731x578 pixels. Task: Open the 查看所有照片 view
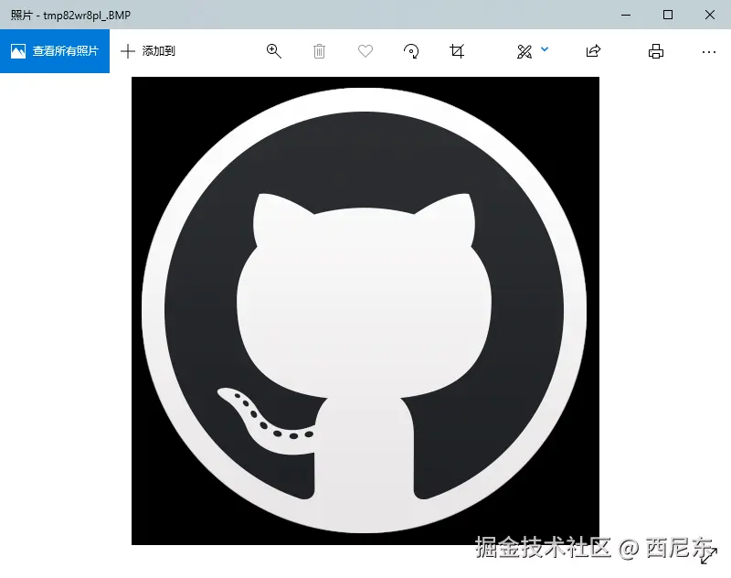tap(55, 51)
